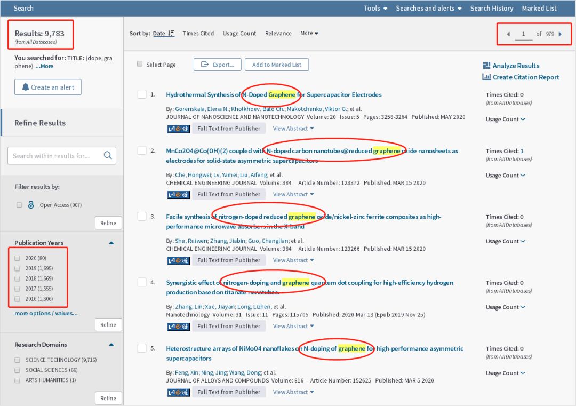The width and height of the screenshot is (576, 406).
Task: Sort results by Usage Count
Action: click(239, 34)
